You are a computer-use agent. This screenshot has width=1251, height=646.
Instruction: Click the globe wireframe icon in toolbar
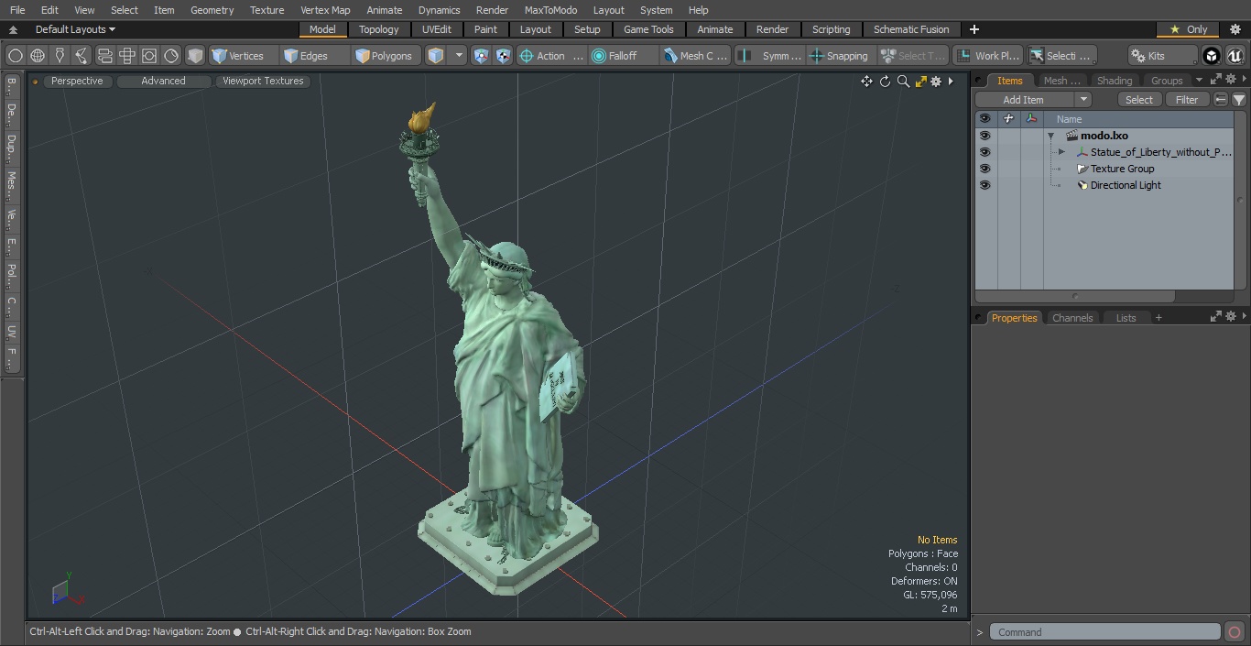38,56
